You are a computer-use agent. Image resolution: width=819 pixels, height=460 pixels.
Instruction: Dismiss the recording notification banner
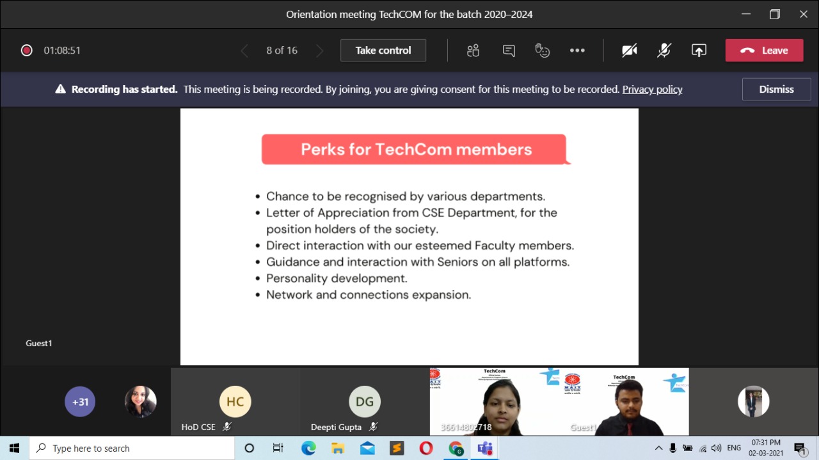(x=776, y=90)
